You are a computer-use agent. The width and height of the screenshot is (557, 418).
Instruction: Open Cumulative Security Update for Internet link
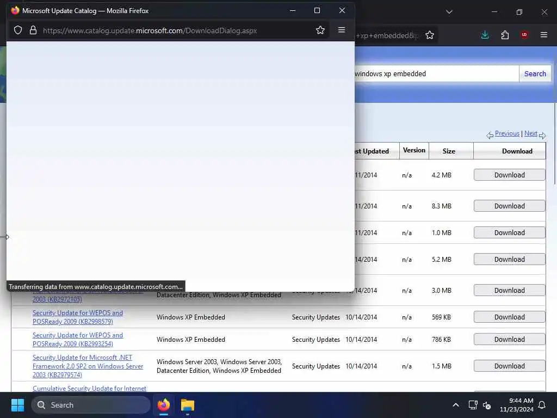pos(90,388)
